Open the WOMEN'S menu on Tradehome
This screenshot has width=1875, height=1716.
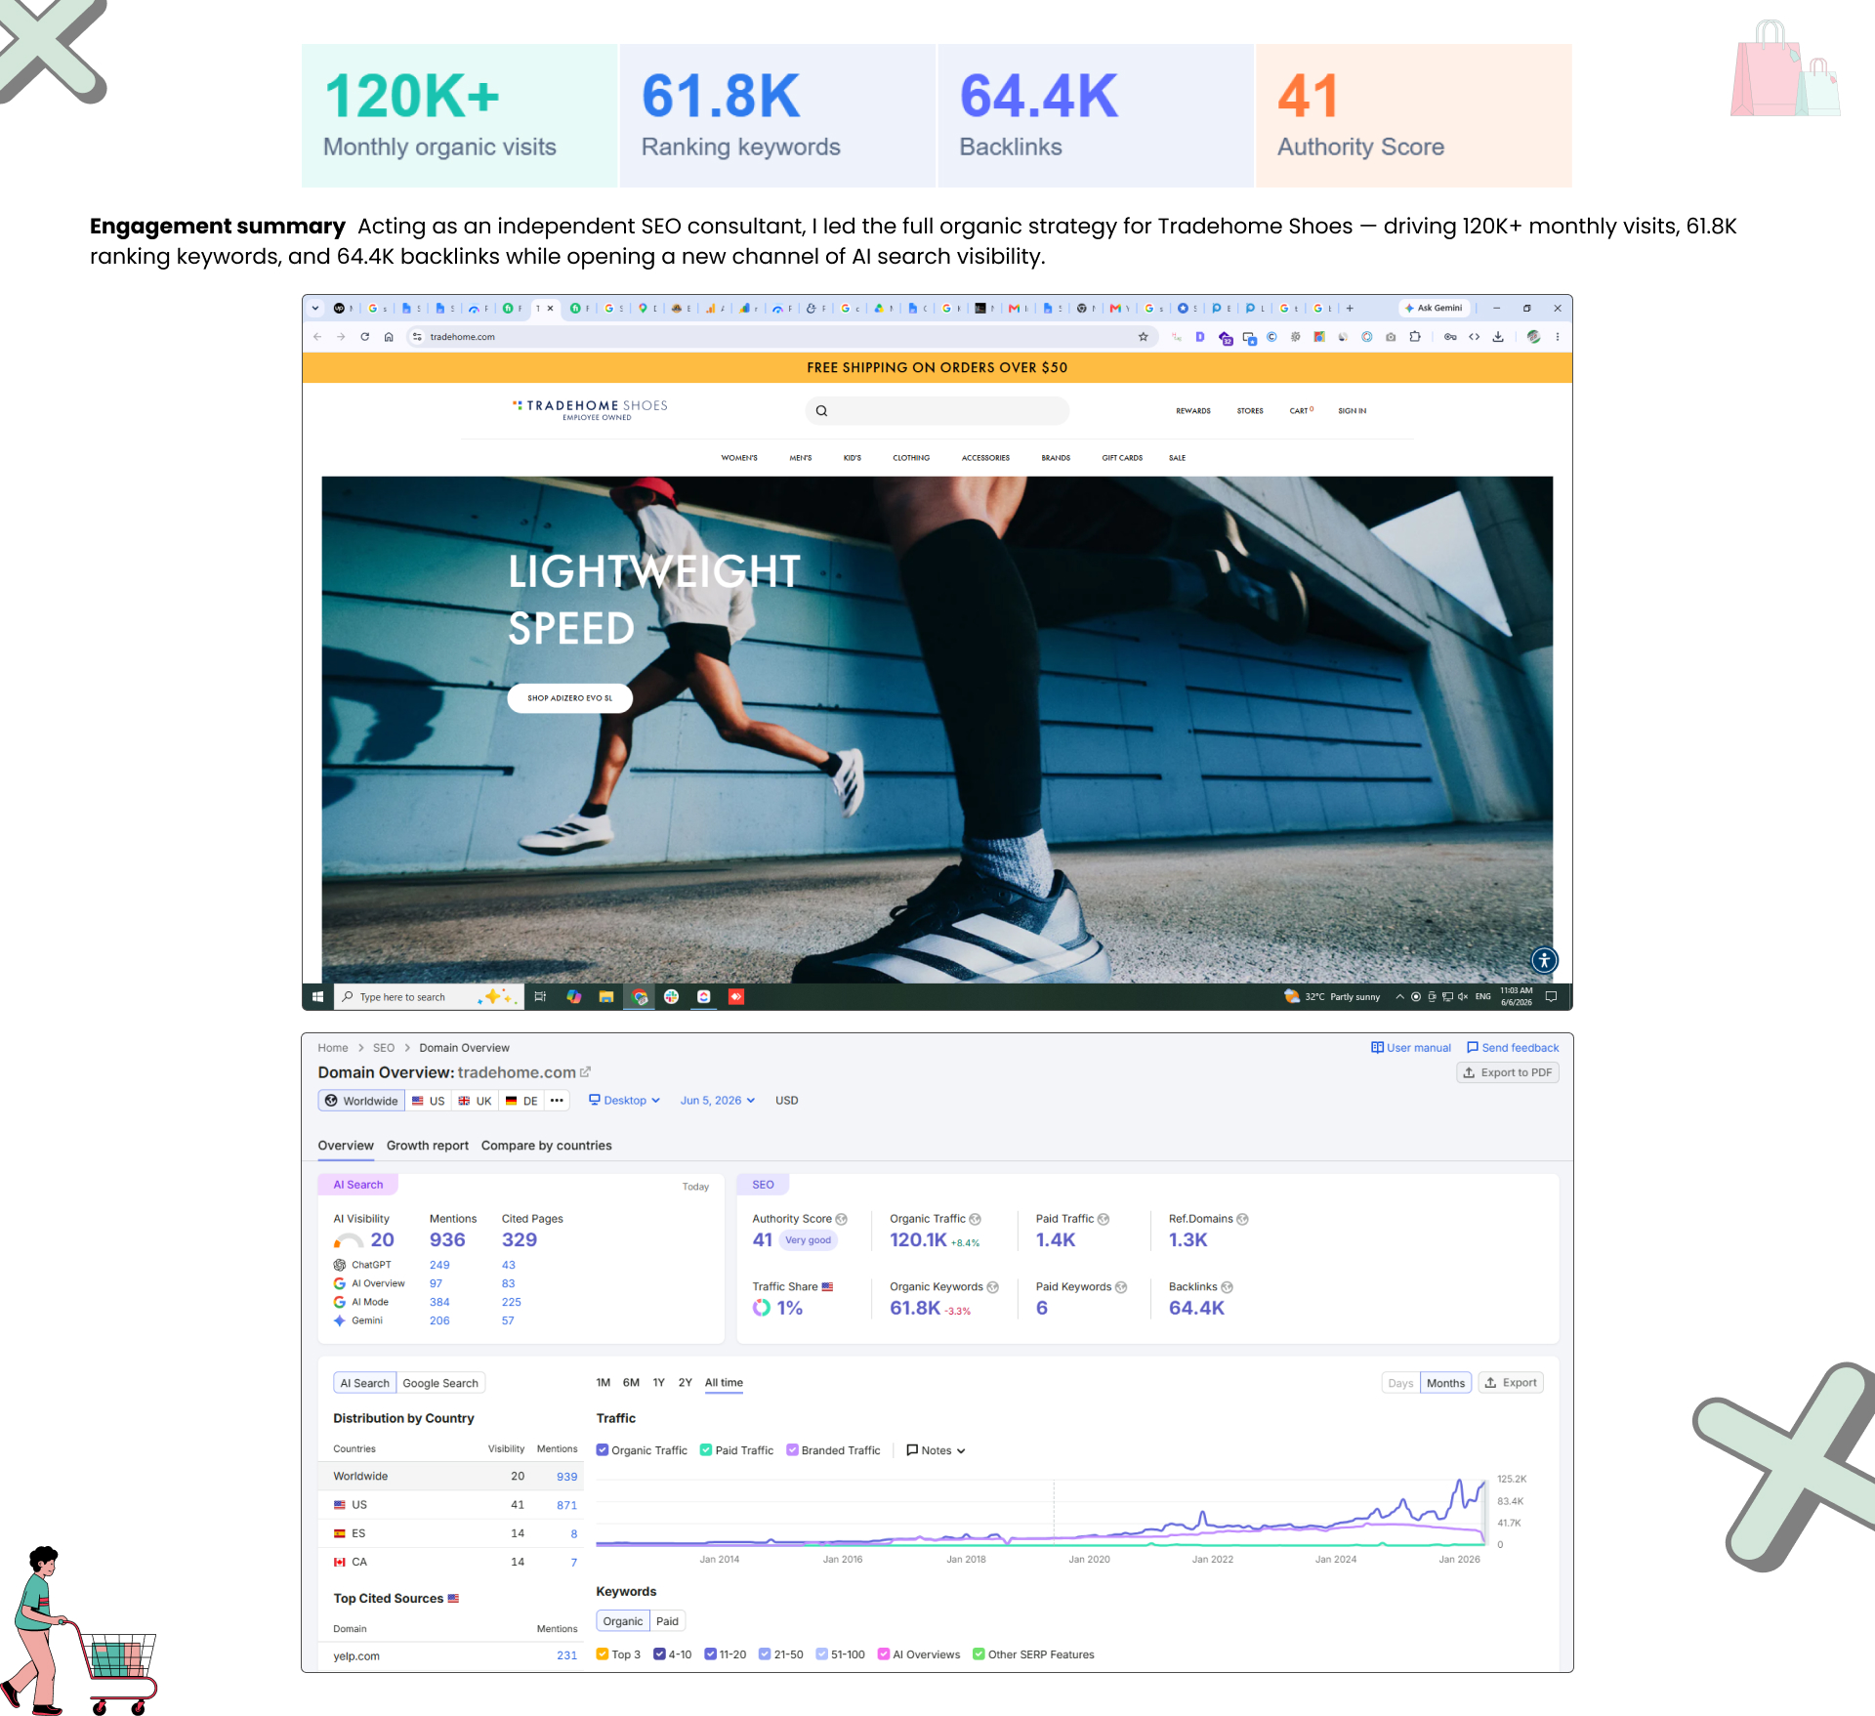(x=739, y=458)
